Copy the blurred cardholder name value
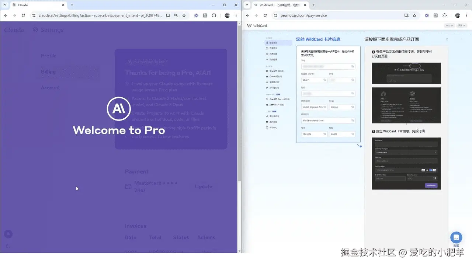Screen dimensions: 472x265 pos(353,94)
